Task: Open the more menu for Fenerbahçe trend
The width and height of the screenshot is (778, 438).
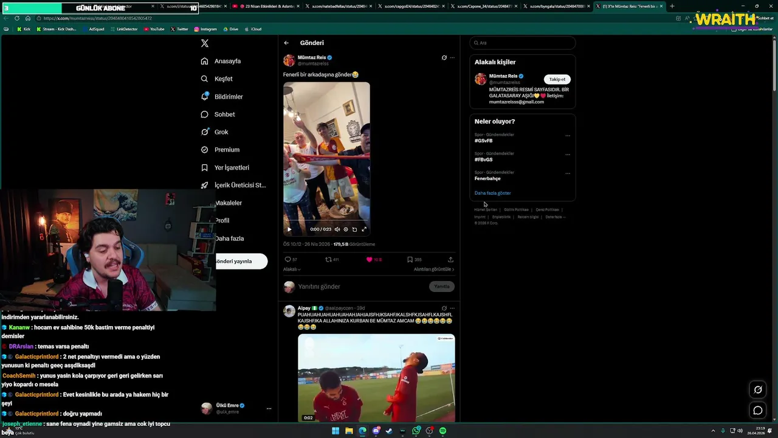Action: (x=568, y=173)
